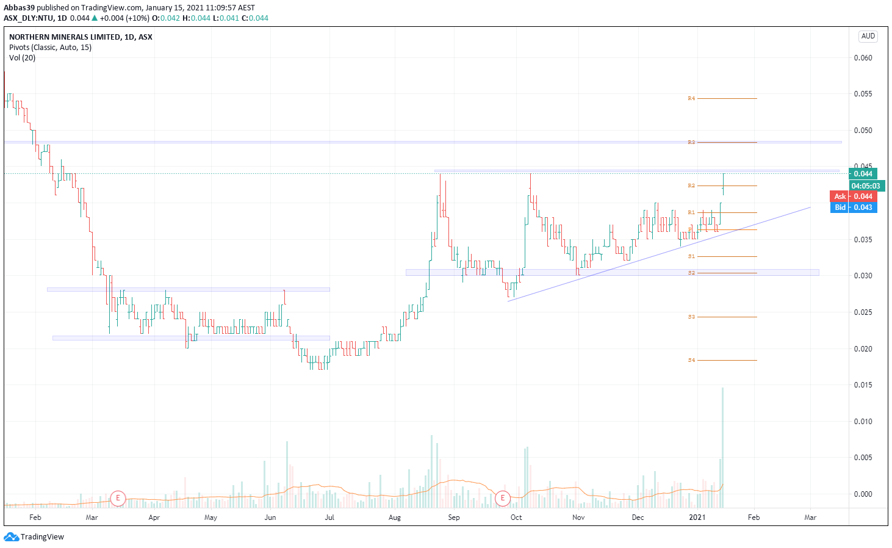Click the S4 pivot level label
Viewport: 892px width, 548px height.
(691, 360)
